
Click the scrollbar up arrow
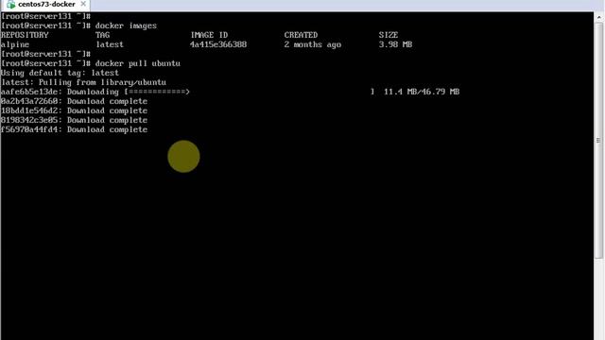point(598,17)
